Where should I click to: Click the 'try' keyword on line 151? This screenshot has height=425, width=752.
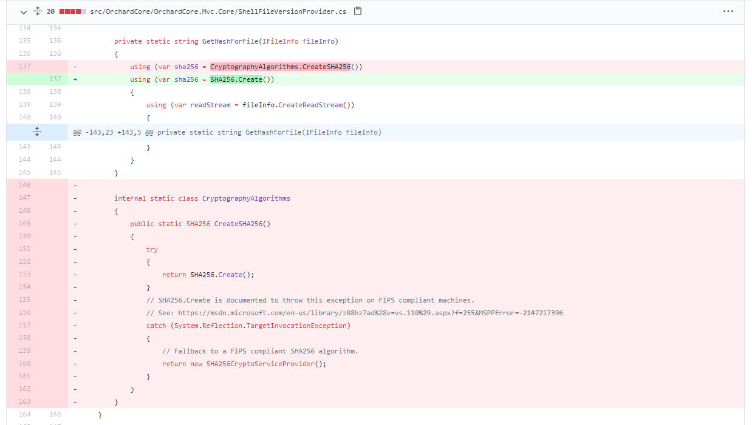[x=152, y=249]
